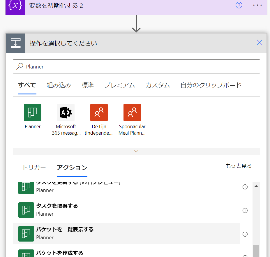
Task: Select the De Lijn connector icon
Action: [x=99, y=112]
